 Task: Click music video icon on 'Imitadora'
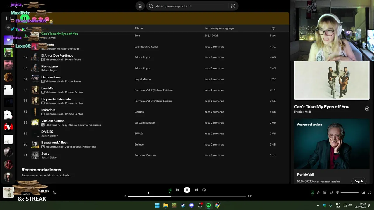[x=43, y=114]
